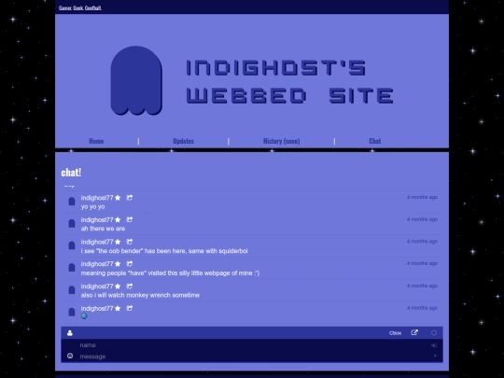Click the 'chat!' heading
Screen dimensions: 504x378
[71, 173]
